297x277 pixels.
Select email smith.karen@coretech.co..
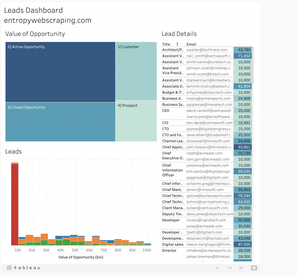[209, 62]
